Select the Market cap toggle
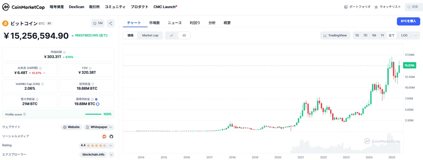Screen dimensions: 423x160 click(x=150, y=35)
